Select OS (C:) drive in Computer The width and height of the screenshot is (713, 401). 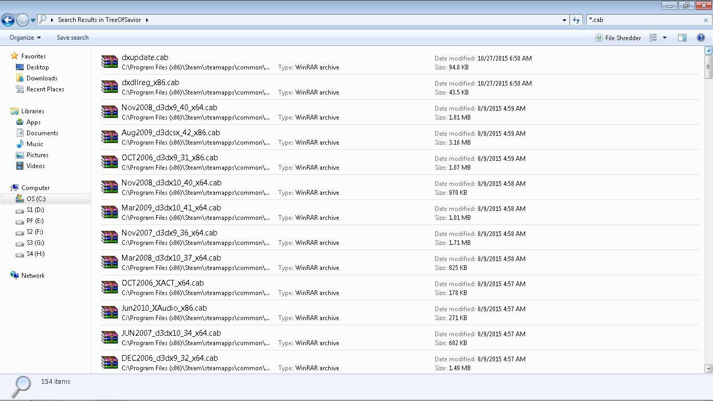coord(36,199)
